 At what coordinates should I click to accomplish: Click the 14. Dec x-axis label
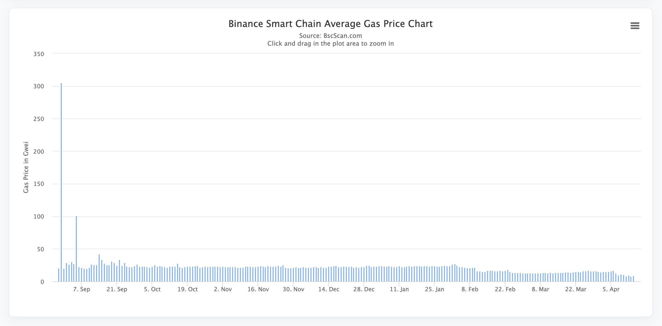pos(329,289)
